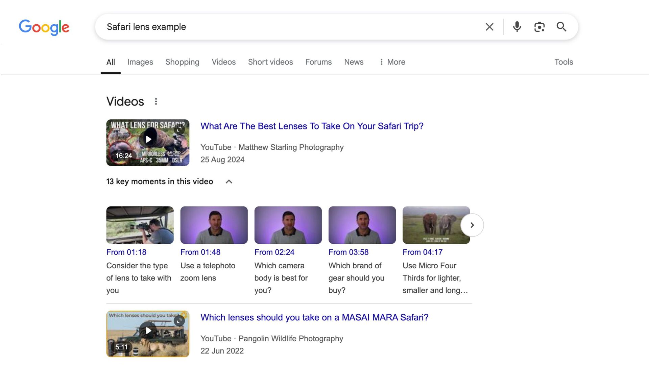Open Google Lens image search icon
649x365 pixels.
(539, 27)
